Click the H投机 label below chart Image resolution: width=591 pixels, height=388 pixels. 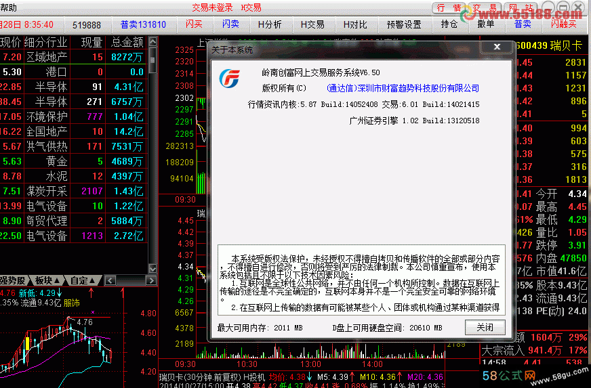(x=254, y=376)
